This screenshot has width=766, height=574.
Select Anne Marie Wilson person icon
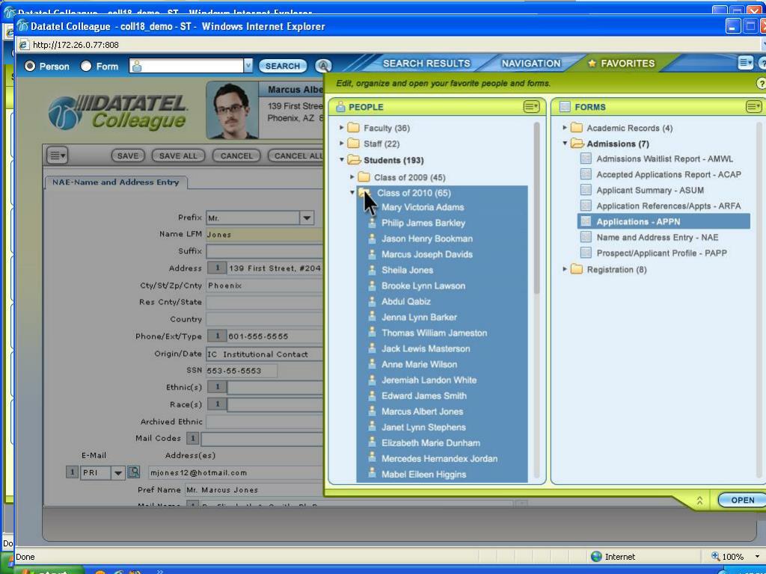pyautogui.click(x=372, y=364)
